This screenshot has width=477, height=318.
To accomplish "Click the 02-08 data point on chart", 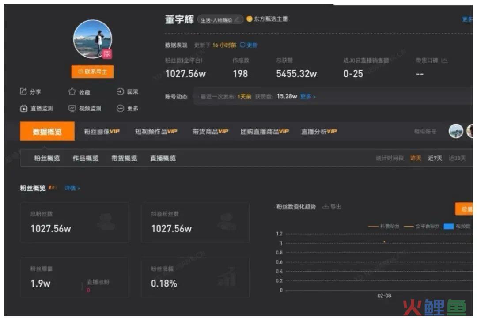I will point(384,242).
